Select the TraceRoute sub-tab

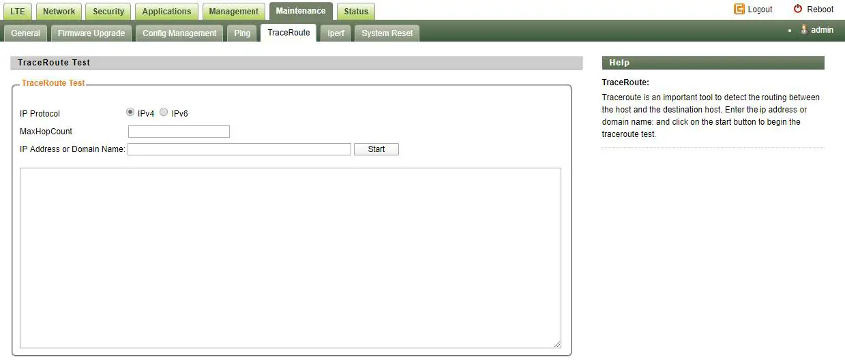(288, 33)
